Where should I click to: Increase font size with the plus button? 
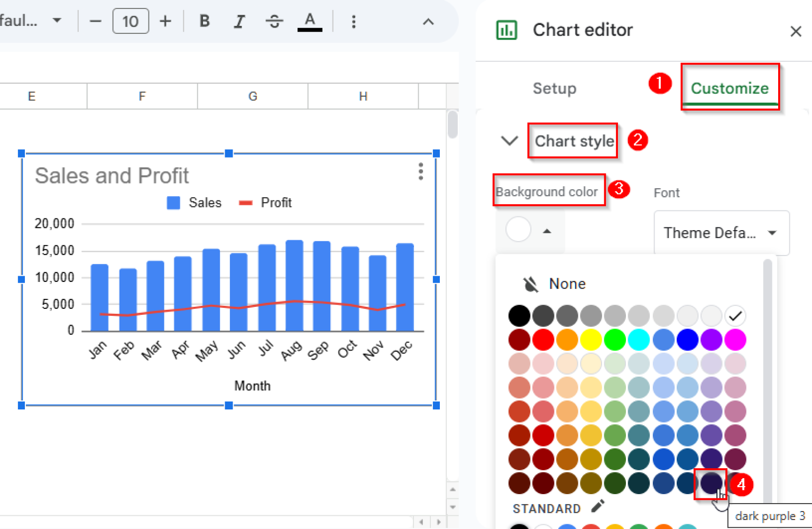pos(165,21)
